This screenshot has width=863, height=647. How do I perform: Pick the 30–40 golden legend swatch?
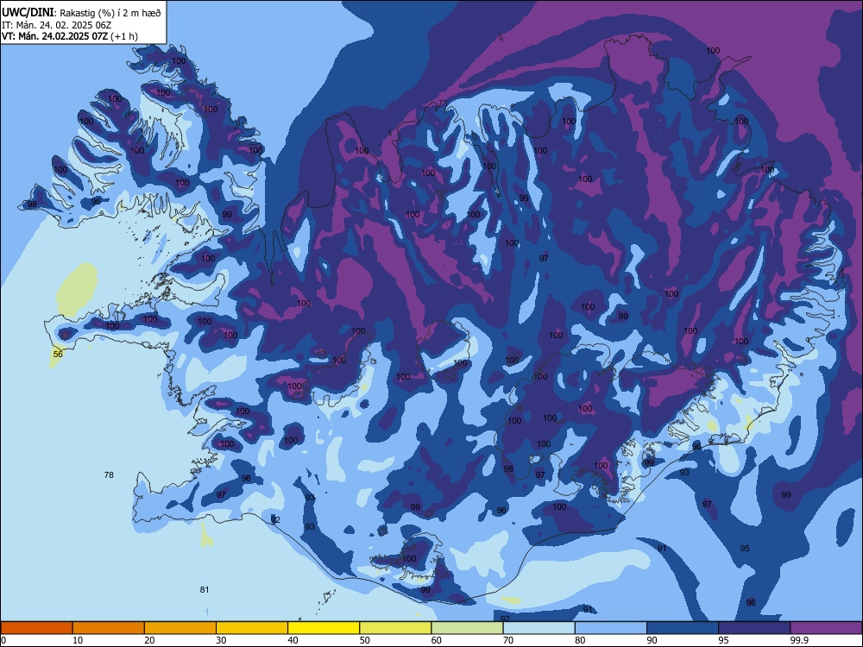point(252,628)
